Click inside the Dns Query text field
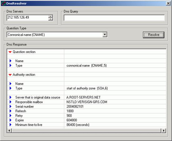Screen dimensions: 172x141 click(x=114, y=18)
